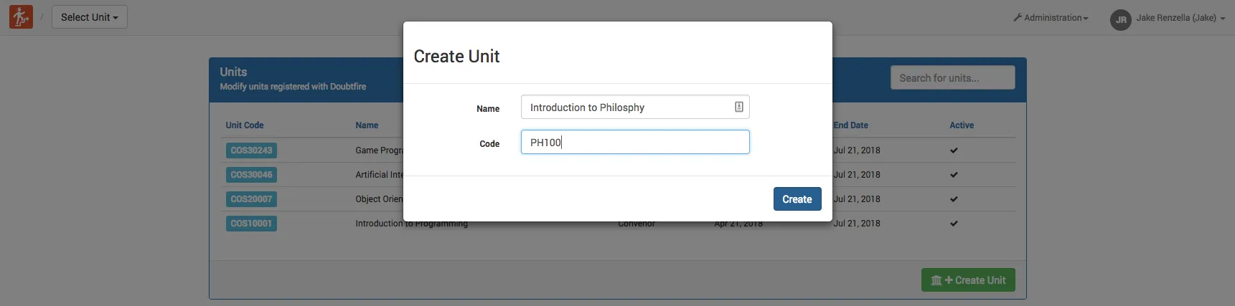This screenshot has width=1235, height=306.
Task: Sort by Unit Code column header
Action: [245, 125]
